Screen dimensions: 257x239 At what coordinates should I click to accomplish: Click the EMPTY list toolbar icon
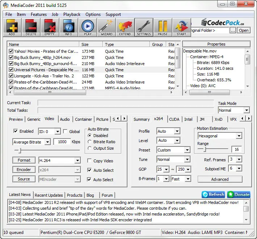coord(50,27)
